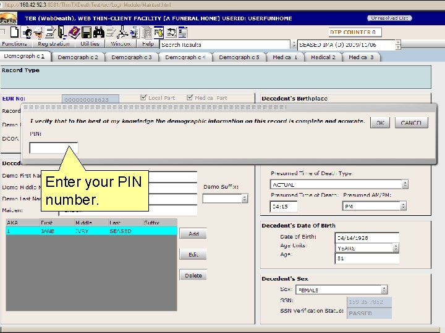Open the purple help book icon

74,33
